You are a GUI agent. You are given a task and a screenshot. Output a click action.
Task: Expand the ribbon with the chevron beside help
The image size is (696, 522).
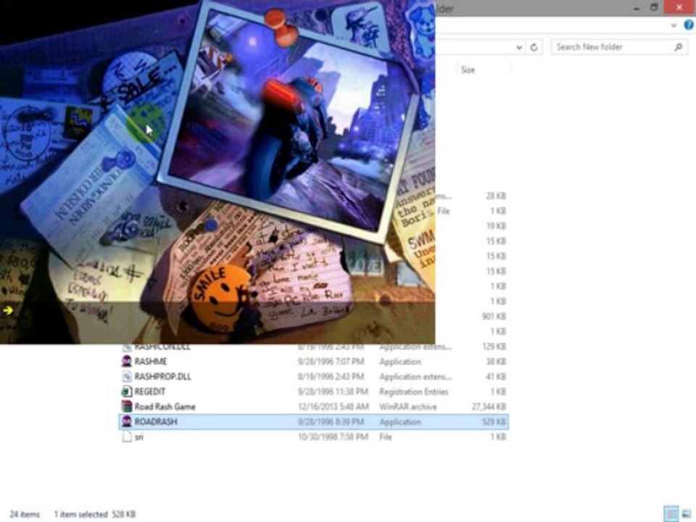click(674, 25)
